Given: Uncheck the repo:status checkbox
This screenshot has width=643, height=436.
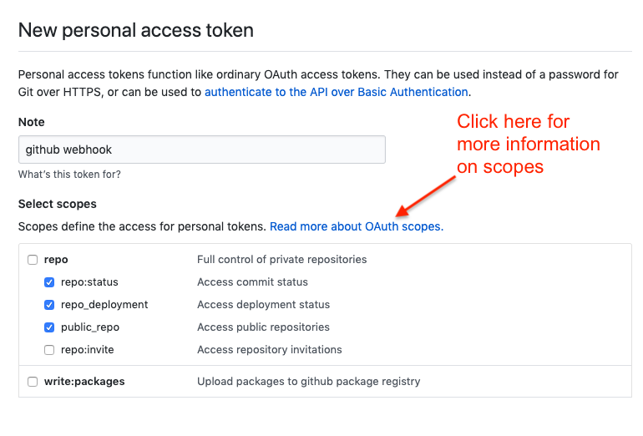Looking at the screenshot, I should (x=49, y=282).
